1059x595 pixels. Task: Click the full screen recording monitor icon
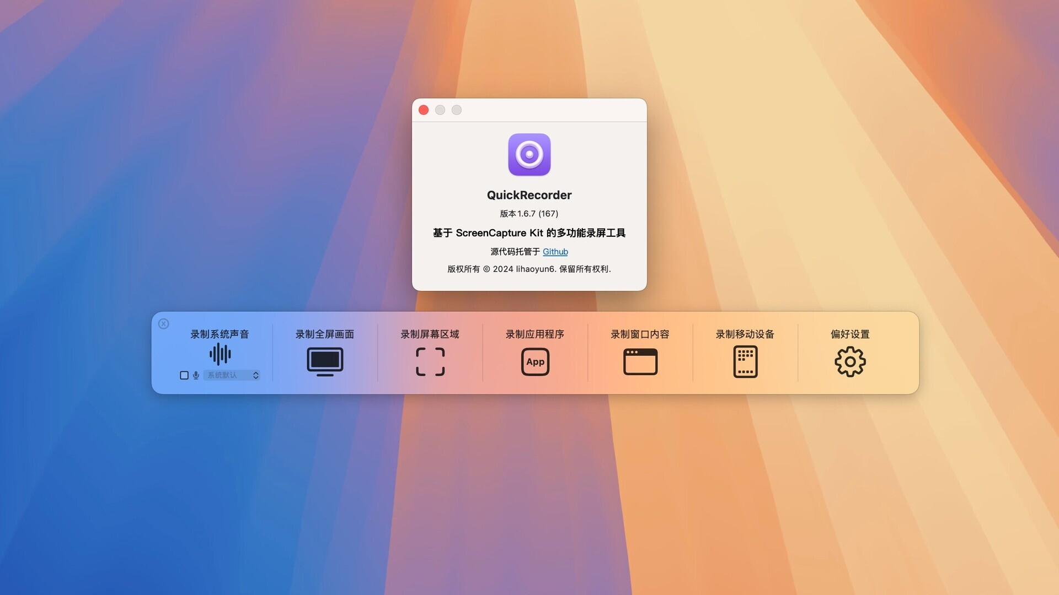click(x=325, y=362)
